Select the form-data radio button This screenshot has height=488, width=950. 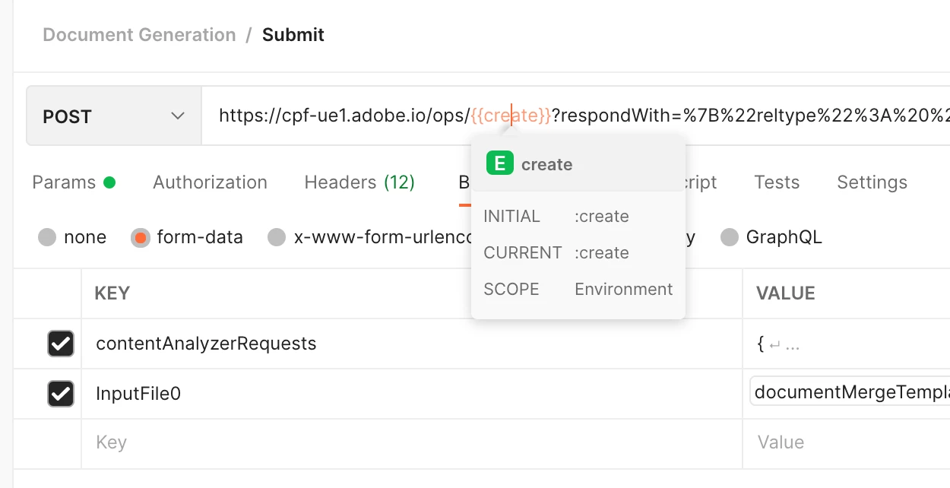tap(141, 237)
